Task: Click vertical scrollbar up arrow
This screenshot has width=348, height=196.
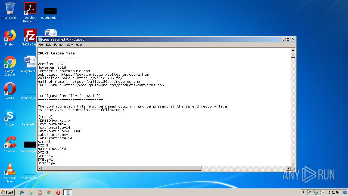Action: [293, 50]
